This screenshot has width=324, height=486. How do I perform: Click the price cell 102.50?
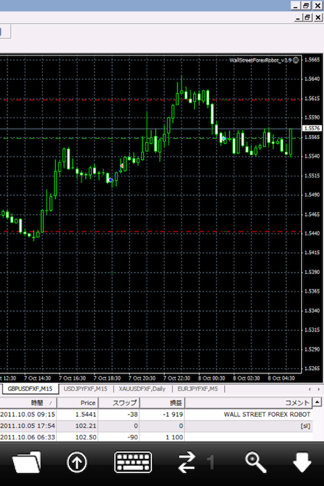[86, 437]
